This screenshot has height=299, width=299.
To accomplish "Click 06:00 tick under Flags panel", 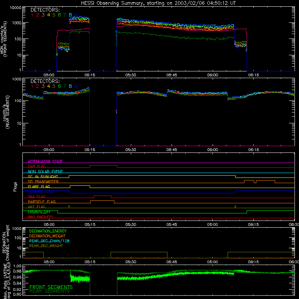I will [x=212, y=225].
